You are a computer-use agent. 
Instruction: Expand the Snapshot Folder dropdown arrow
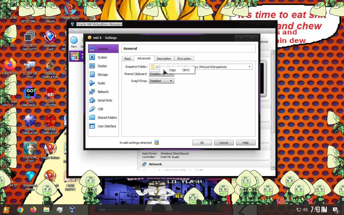[249, 67]
